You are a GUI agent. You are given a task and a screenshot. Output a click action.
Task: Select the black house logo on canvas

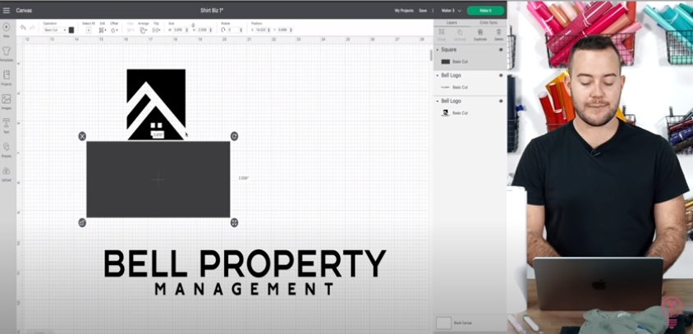pos(156,104)
